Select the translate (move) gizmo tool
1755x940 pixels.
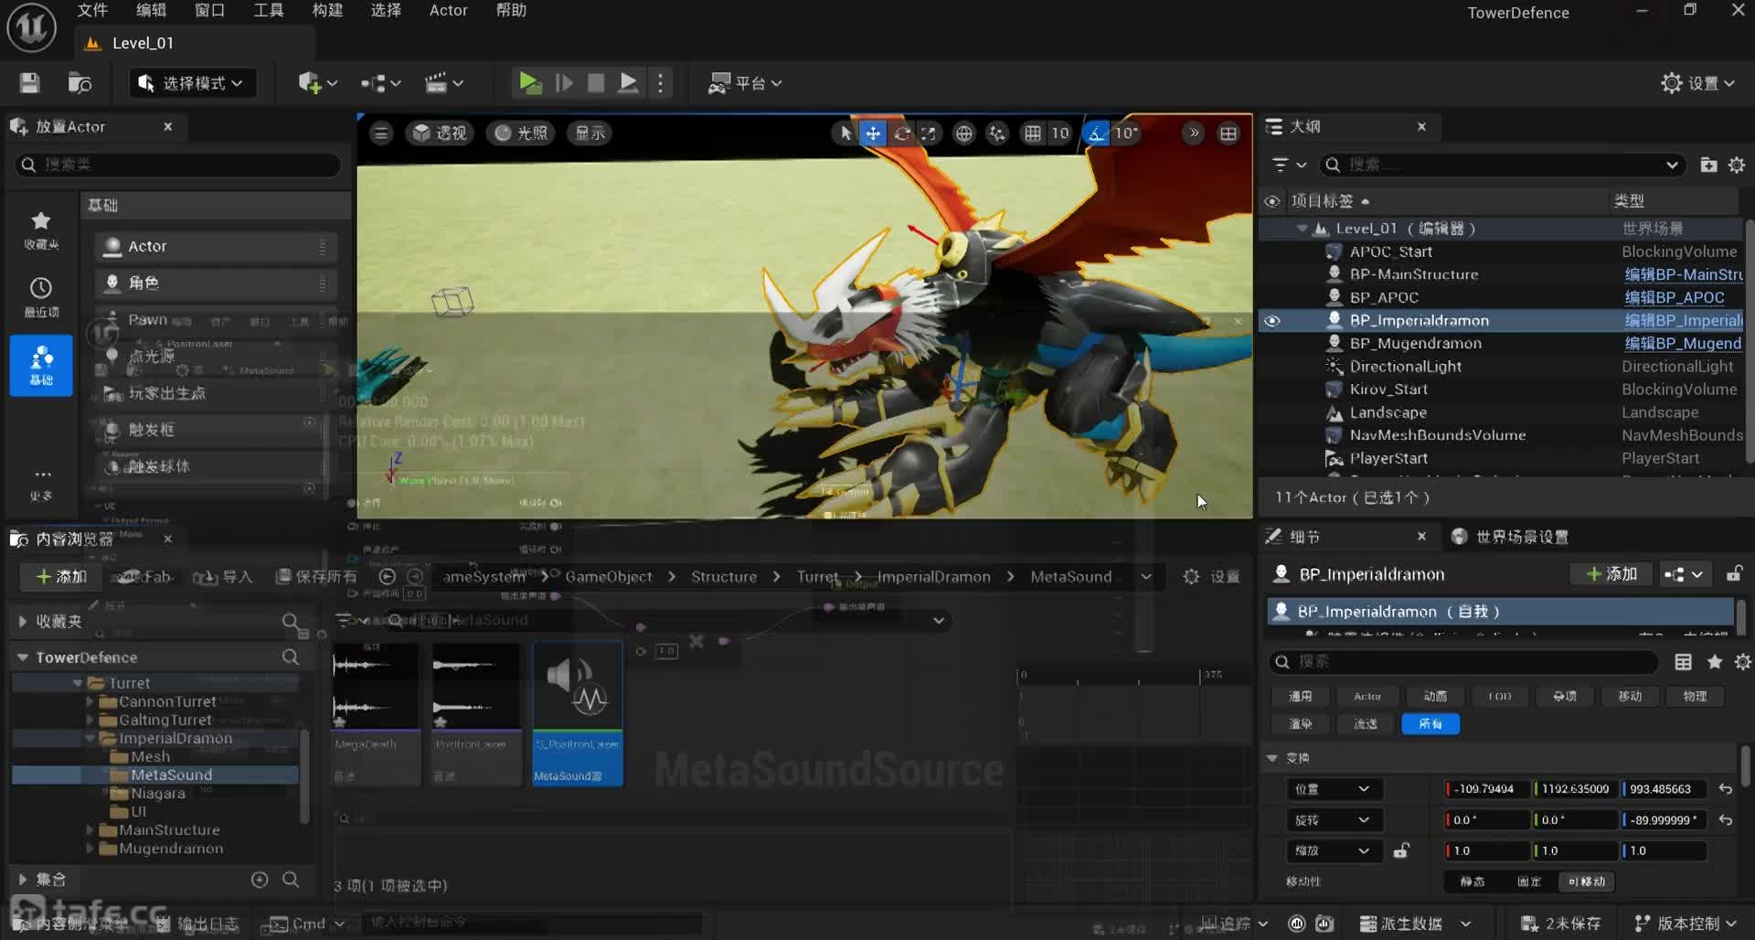click(x=873, y=134)
